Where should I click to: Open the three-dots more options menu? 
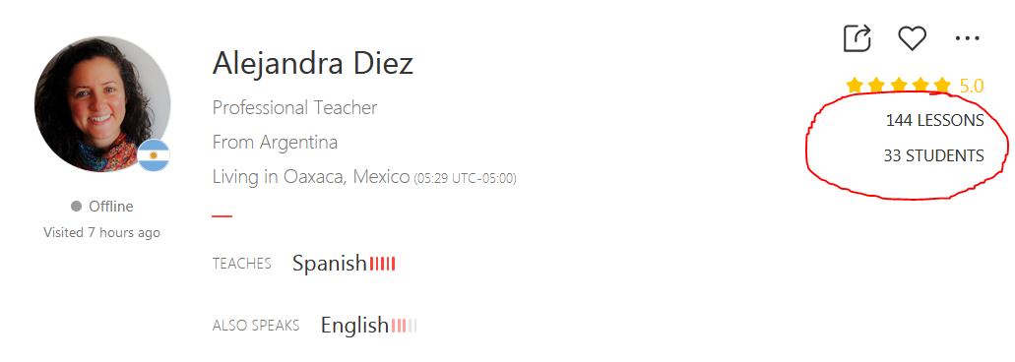pos(967,38)
